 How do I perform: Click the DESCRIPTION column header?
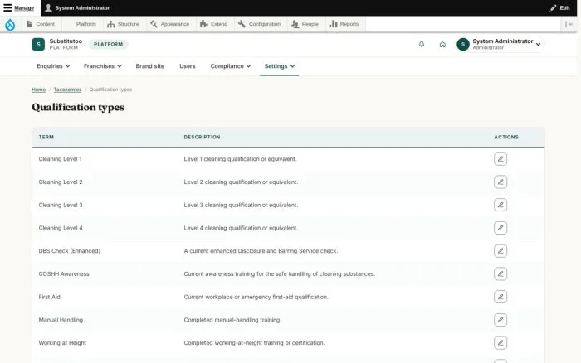(x=202, y=137)
